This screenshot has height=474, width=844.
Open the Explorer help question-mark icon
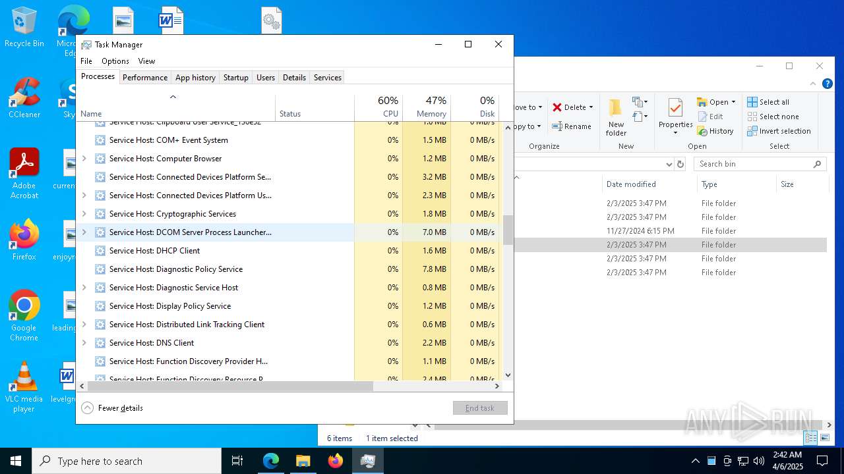click(828, 84)
